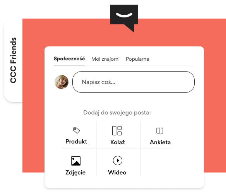Viewport: 226px width, 193px height.
Task: Select the Zdjęcie label text
Action: (75, 173)
